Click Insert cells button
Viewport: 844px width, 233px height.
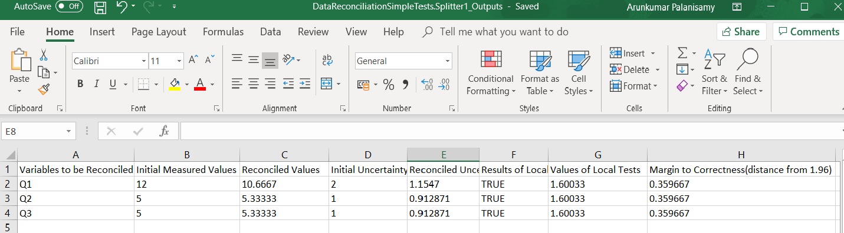pos(632,54)
